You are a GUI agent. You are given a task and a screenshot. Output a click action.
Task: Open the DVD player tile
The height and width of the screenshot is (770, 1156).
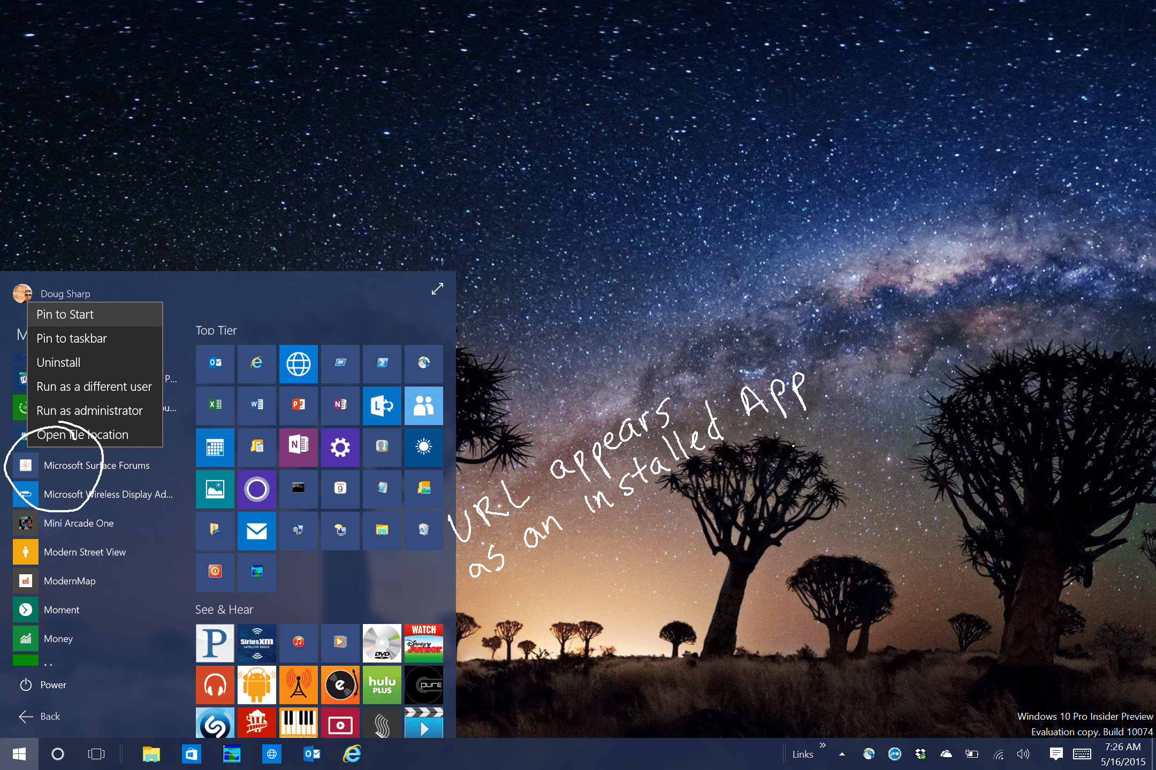pos(382,643)
